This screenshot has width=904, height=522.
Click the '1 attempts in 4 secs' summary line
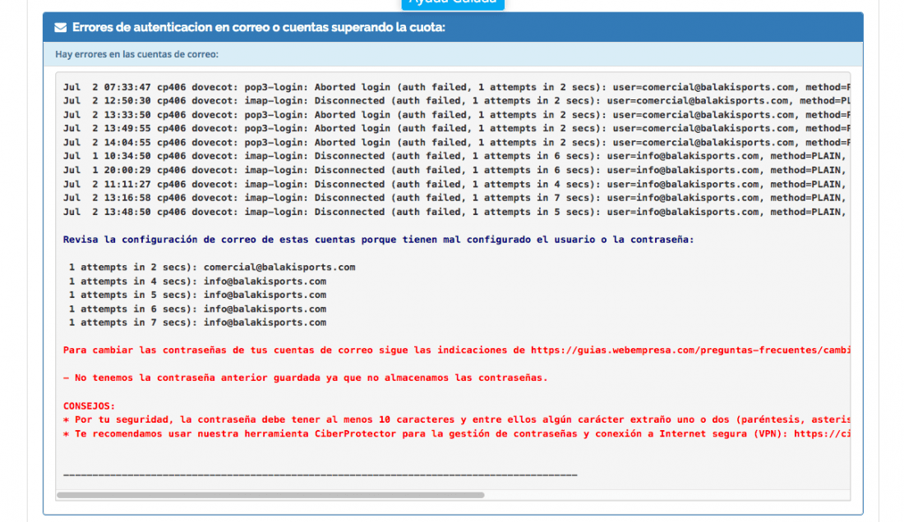[x=197, y=282]
